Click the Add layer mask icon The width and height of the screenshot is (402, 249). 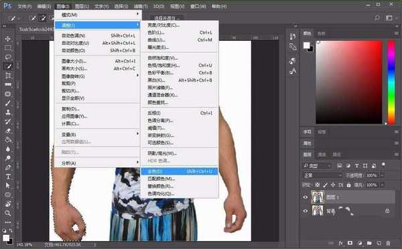[350, 243]
